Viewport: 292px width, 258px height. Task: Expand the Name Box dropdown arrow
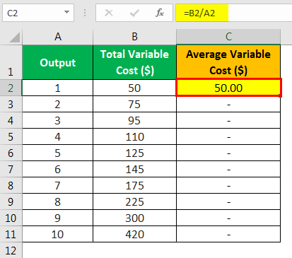66,12
